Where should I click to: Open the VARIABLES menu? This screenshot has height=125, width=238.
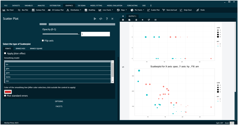[29, 6]
